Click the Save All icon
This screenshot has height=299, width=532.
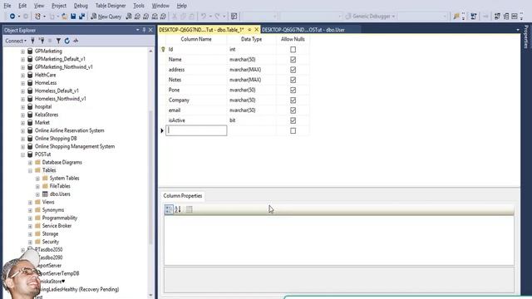click(x=81, y=17)
